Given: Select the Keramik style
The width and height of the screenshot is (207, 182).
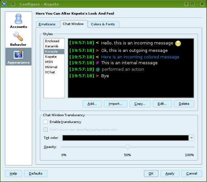Looking at the screenshot, I should tap(54, 46).
